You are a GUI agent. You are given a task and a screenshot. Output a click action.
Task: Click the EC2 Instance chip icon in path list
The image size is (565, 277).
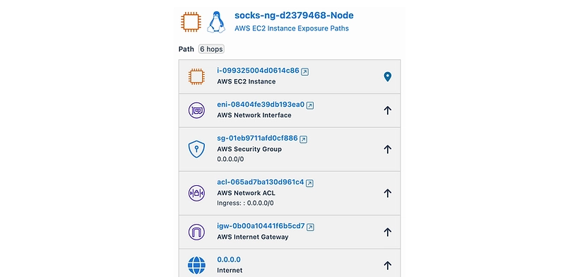(x=196, y=77)
